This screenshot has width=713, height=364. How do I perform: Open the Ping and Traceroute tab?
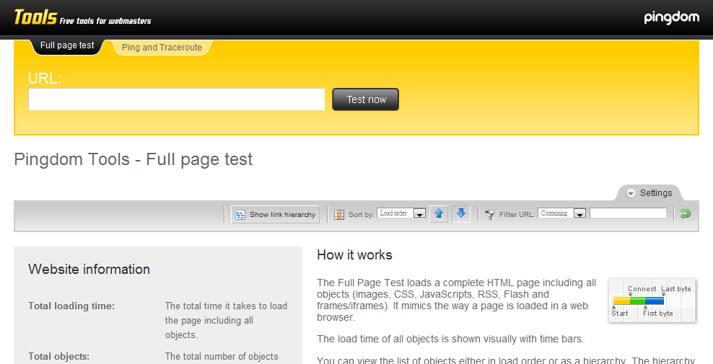(162, 48)
